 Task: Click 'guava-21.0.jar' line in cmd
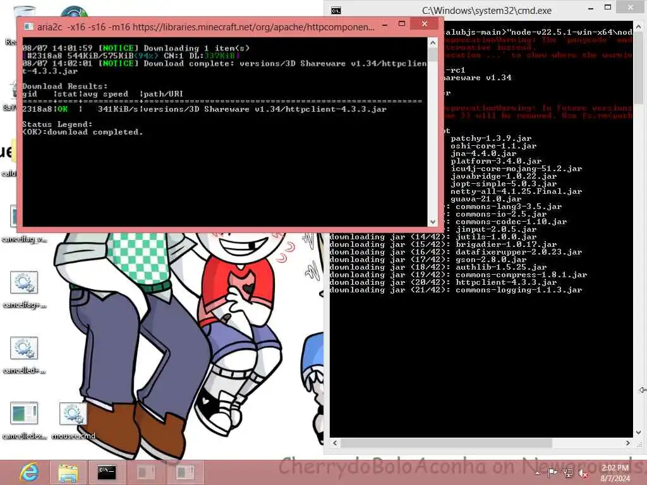[486, 199]
